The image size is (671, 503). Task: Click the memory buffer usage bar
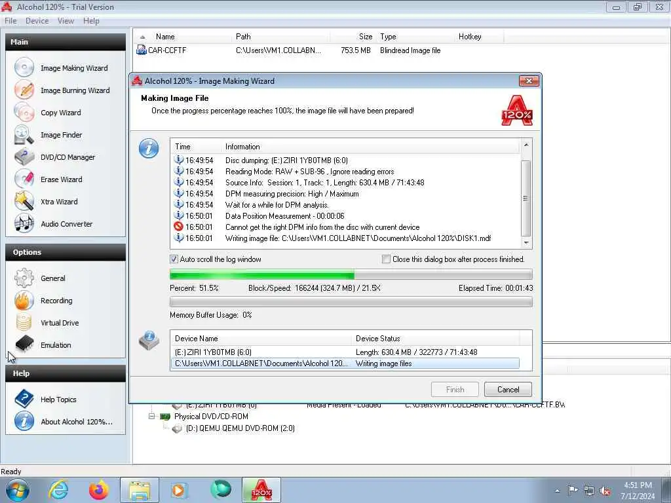point(351,302)
